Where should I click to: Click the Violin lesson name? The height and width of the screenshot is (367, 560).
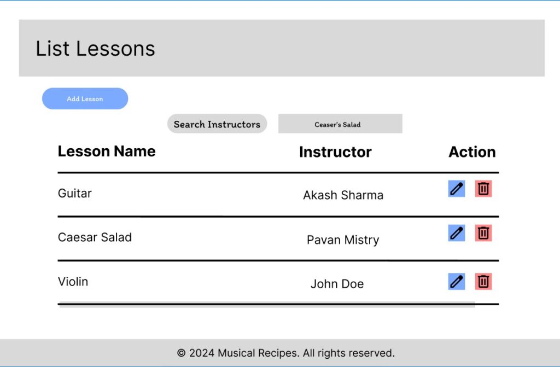click(73, 282)
